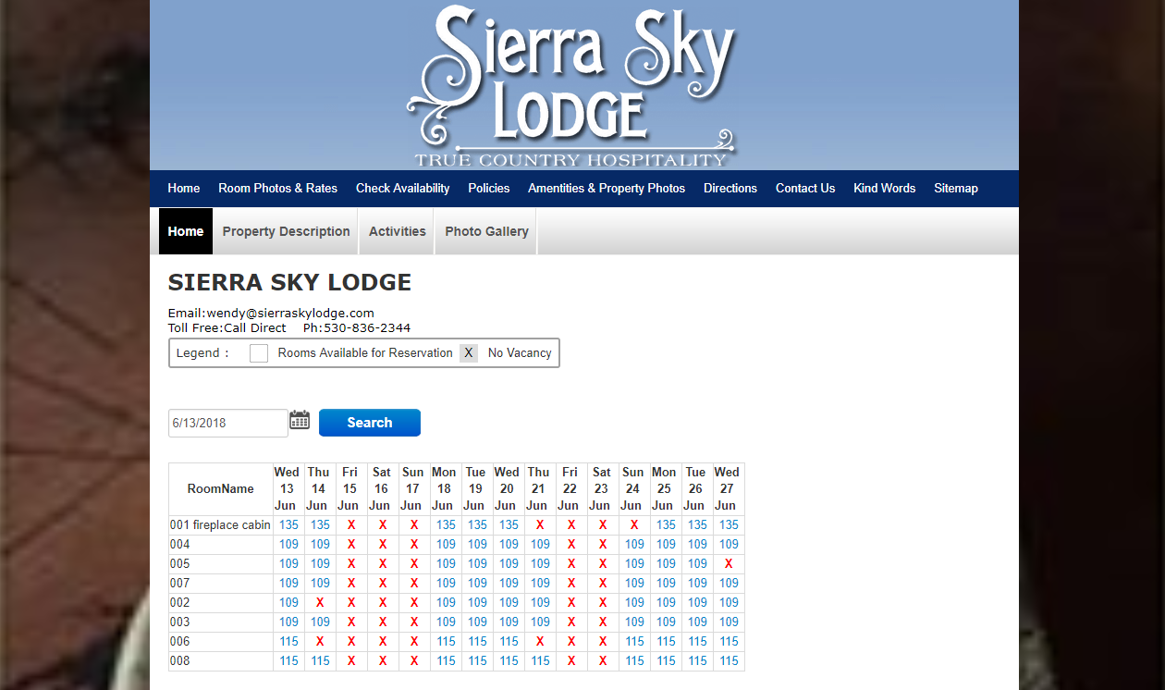Click the 109 rate for room 004 on Wed 13 Jun
This screenshot has height=690, width=1165.
[x=288, y=545]
